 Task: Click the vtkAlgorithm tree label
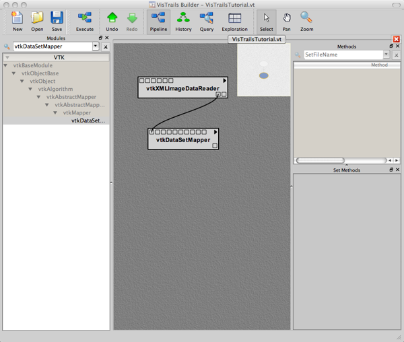[55, 89]
